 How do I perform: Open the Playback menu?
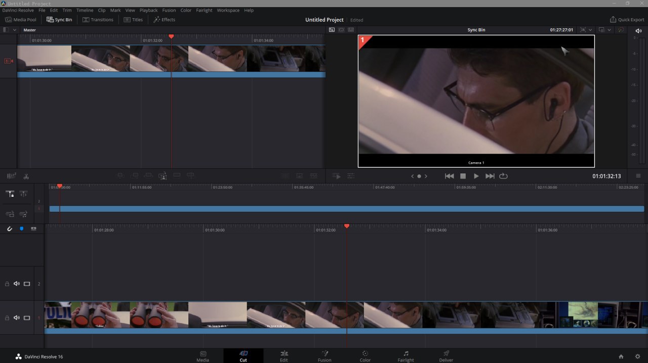(148, 10)
